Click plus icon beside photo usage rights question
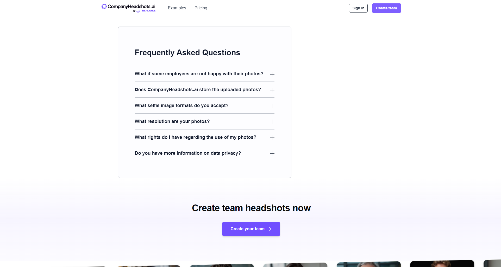Screen dimensions: 501x267 point(272,138)
